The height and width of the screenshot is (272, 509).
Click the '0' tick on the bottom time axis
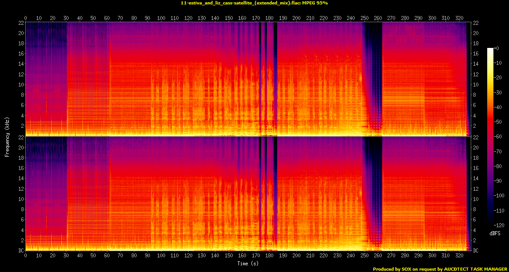coord(26,256)
